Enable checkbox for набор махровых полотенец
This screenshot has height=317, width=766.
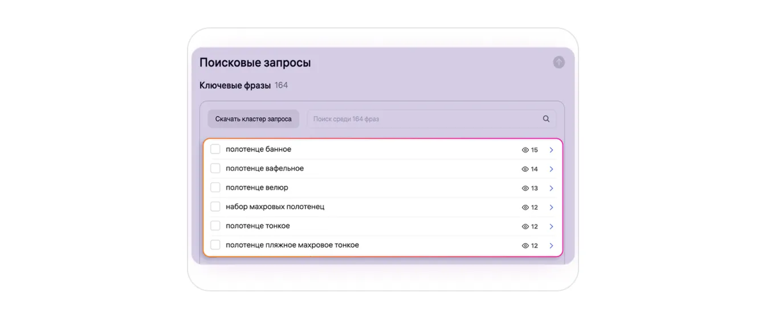click(215, 207)
